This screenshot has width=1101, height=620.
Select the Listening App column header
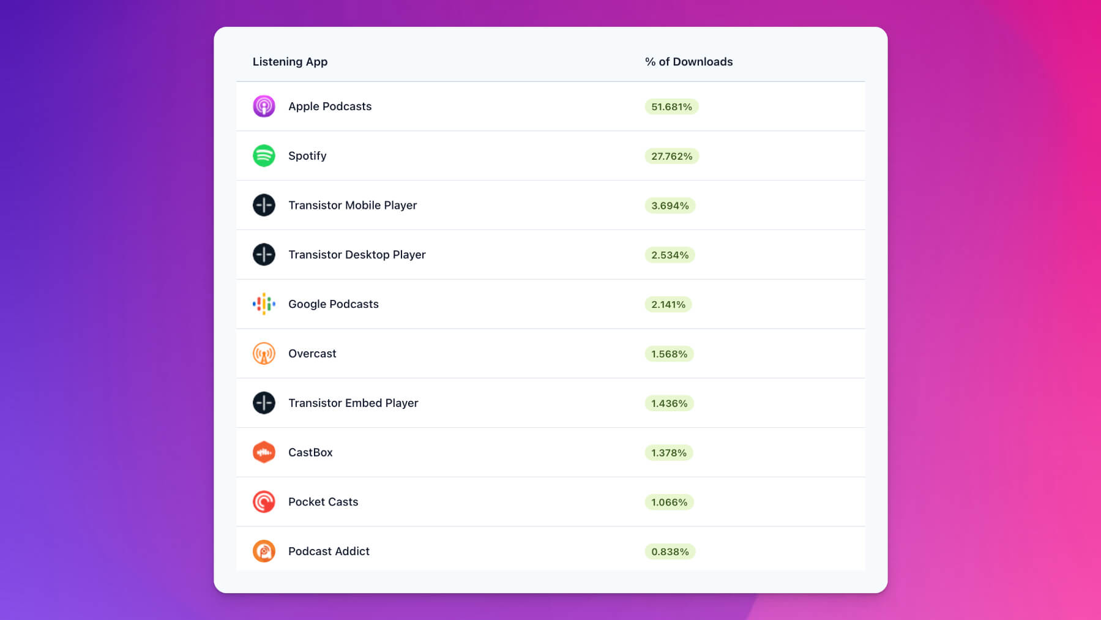pyautogui.click(x=290, y=62)
